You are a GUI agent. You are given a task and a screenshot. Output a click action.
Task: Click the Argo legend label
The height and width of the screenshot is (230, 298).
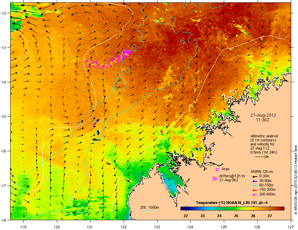(x=226, y=169)
